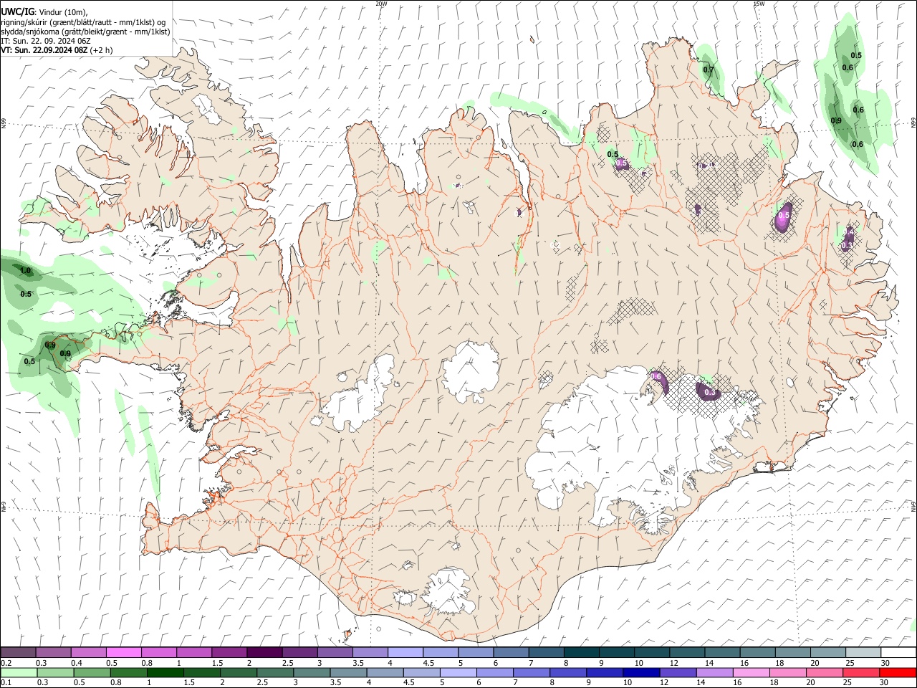
Task: Pick the pink snow swatch between 0.5 and 0.8
Action: coord(124,653)
